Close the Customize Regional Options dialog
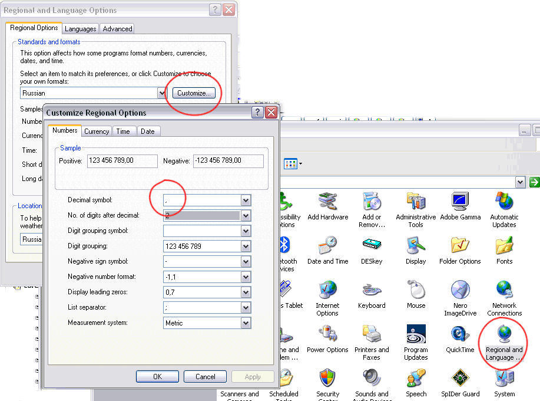 click(x=271, y=113)
